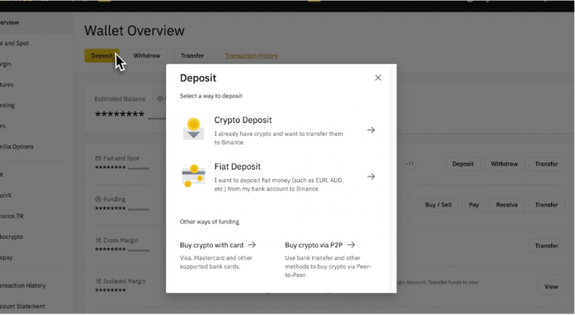Click the top Transfer button near Withdraw
The width and height of the screenshot is (575, 315).
[192, 56]
